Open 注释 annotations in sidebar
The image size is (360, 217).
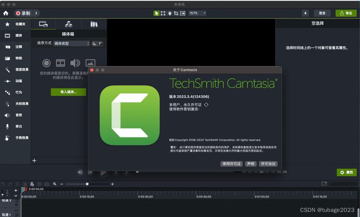[x=15, y=47]
